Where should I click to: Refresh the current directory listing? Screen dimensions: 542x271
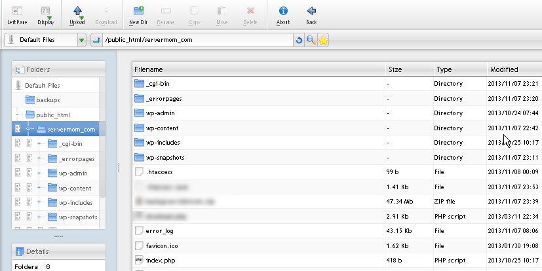[x=300, y=41]
